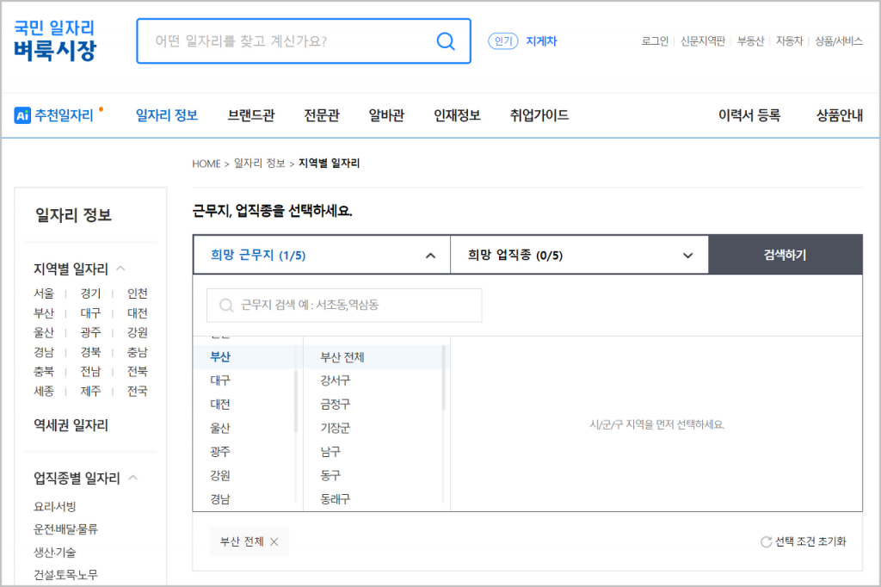Open 상품/서비스 link in header
The image size is (881, 587).
[x=839, y=41]
